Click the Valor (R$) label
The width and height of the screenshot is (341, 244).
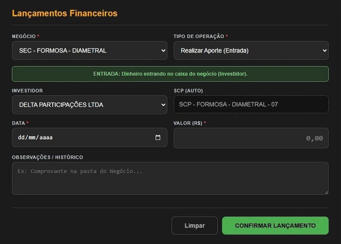coord(188,123)
